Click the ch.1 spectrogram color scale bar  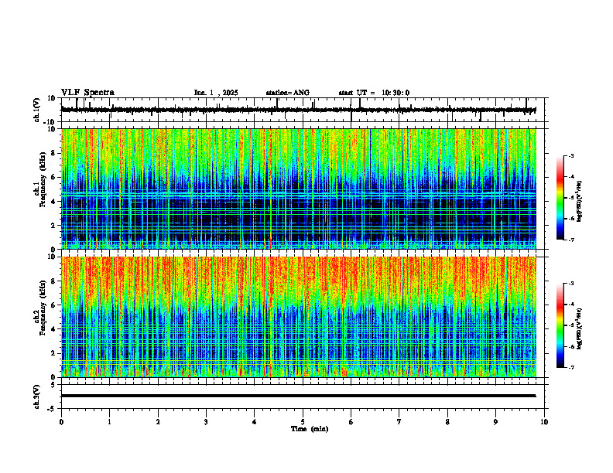(x=560, y=198)
